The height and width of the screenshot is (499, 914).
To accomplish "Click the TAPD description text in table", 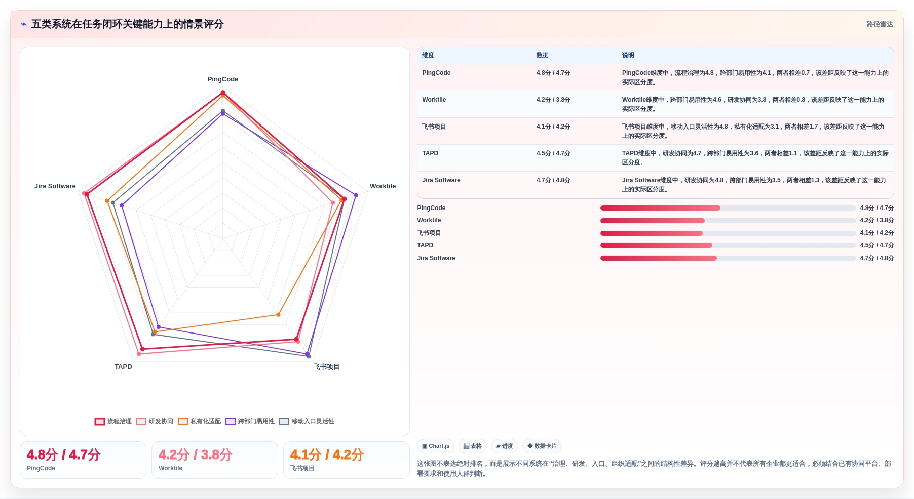I will point(755,158).
